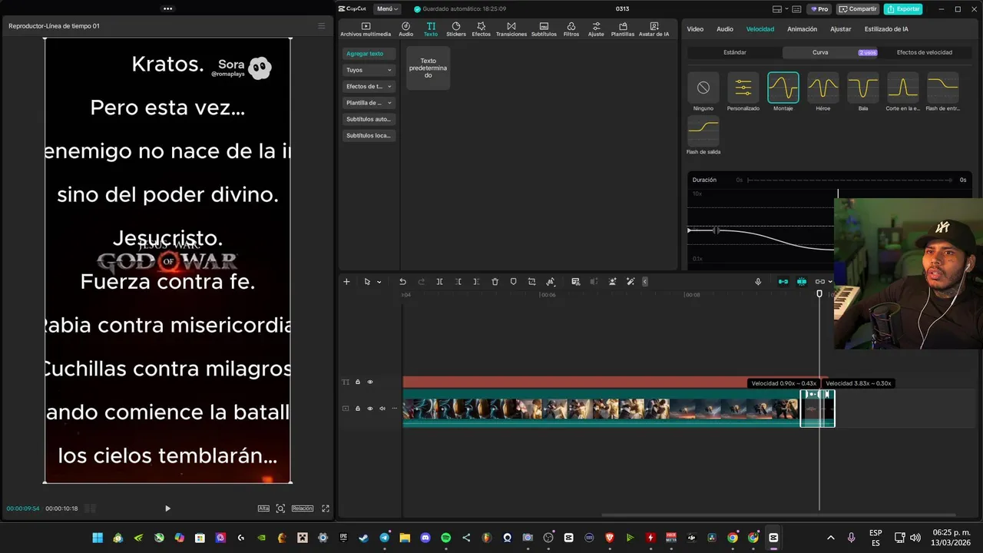
Task: Open the Archivos multimedia panel
Action: (366, 29)
